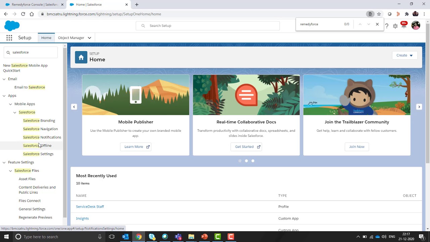Show hidden system tray icons

(x=358, y=237)
